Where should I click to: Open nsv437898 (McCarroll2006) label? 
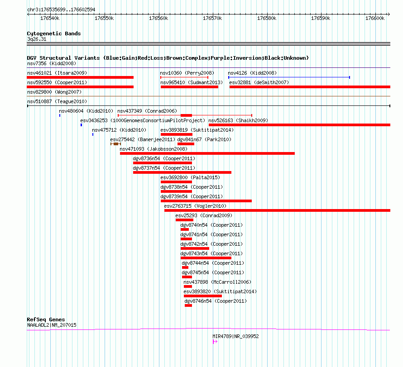tap(217, 282)
